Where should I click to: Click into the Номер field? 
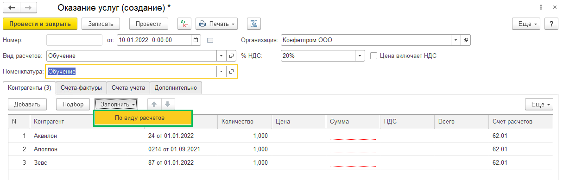[74, 40]
